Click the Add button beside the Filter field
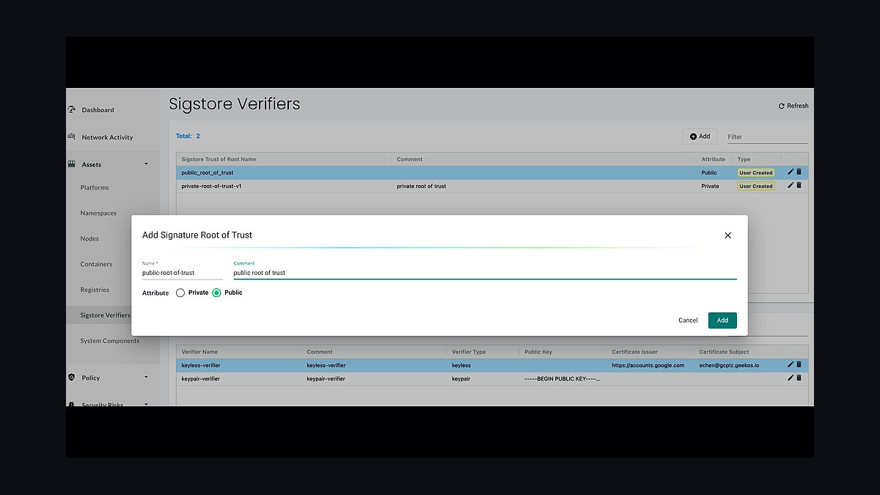 point(700,136)
